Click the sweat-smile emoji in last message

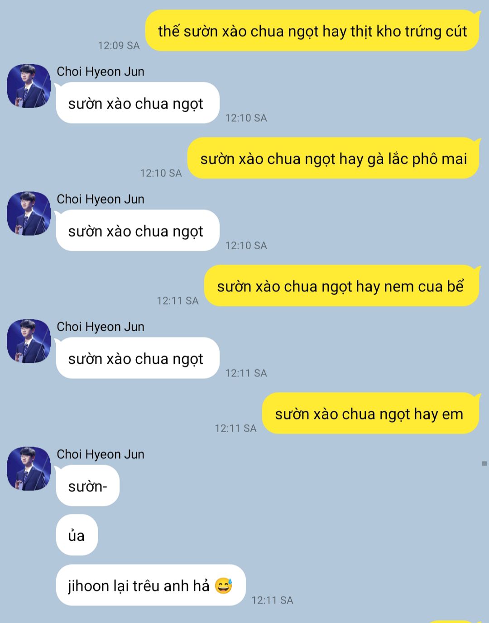tap(223, 585)
